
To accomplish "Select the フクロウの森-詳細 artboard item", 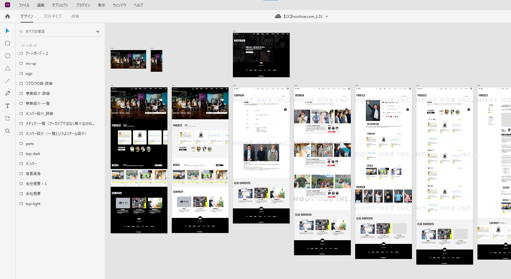I will pos(39,84).
